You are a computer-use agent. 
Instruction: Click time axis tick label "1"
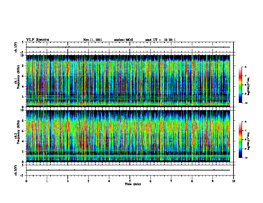pyautogui.click(x=47, y=181)
